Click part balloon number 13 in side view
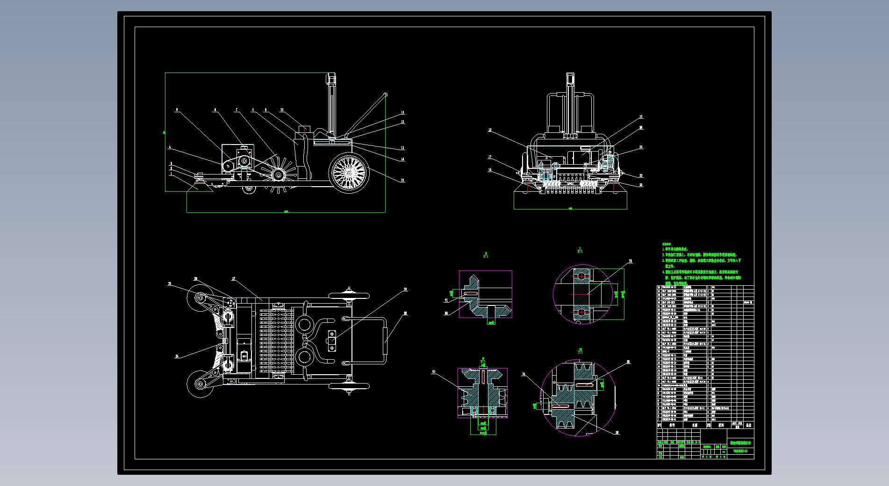The image size is (889, 486). pos(402,148)
